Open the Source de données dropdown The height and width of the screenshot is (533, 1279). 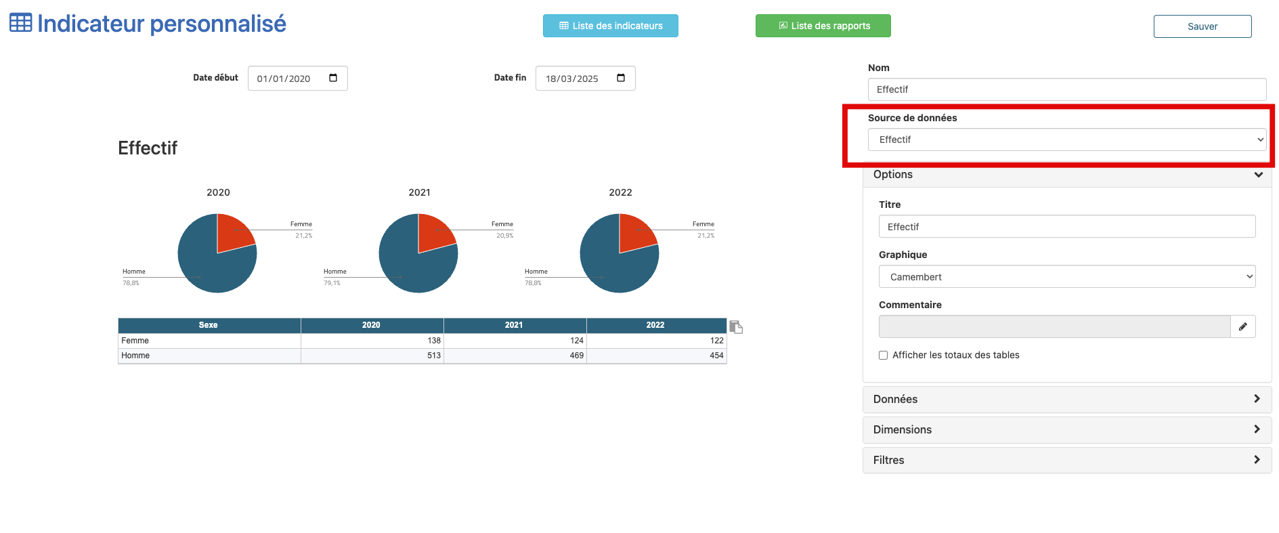1067,140
